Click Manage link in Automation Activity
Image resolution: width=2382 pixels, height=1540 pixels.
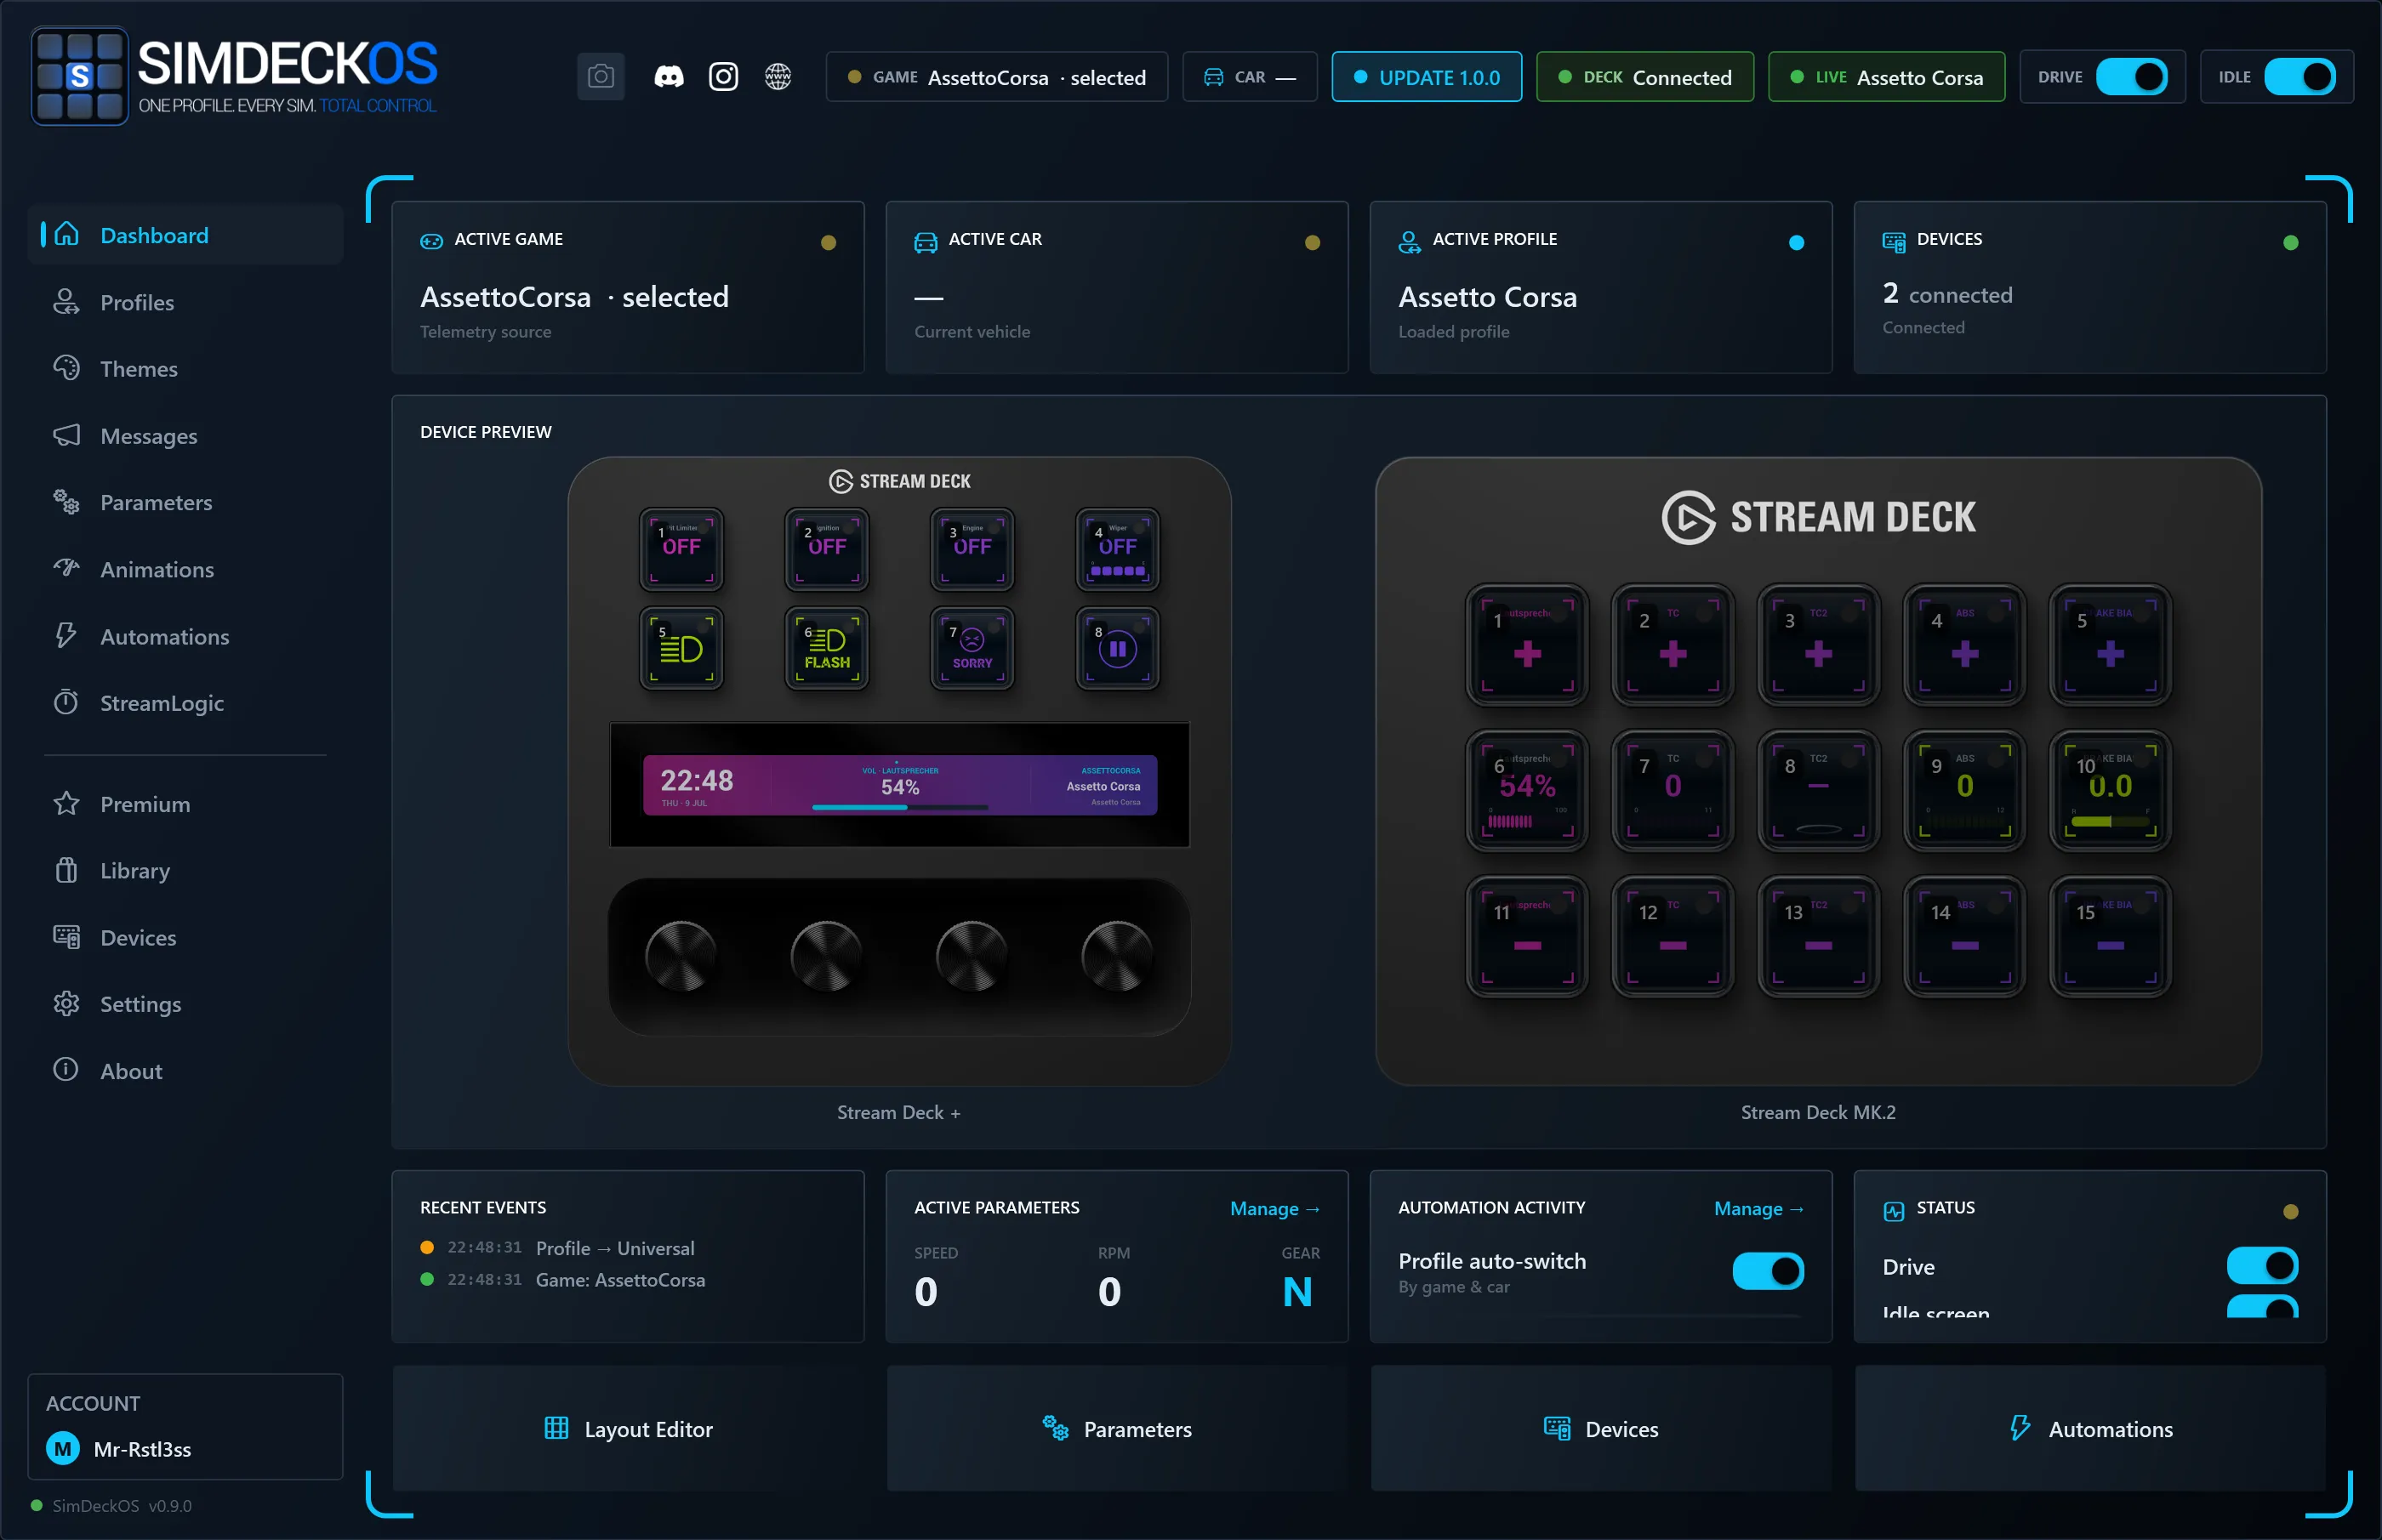click(x=1758, y=1209)
